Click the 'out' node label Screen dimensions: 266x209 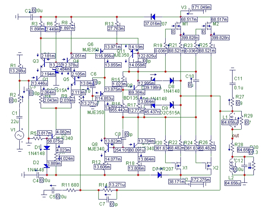coord(236,136)
